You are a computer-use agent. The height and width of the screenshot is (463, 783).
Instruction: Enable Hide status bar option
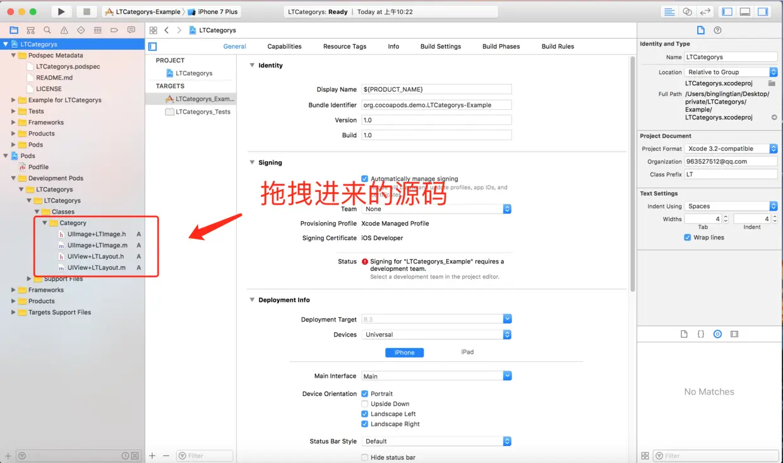tap(364, 457)
